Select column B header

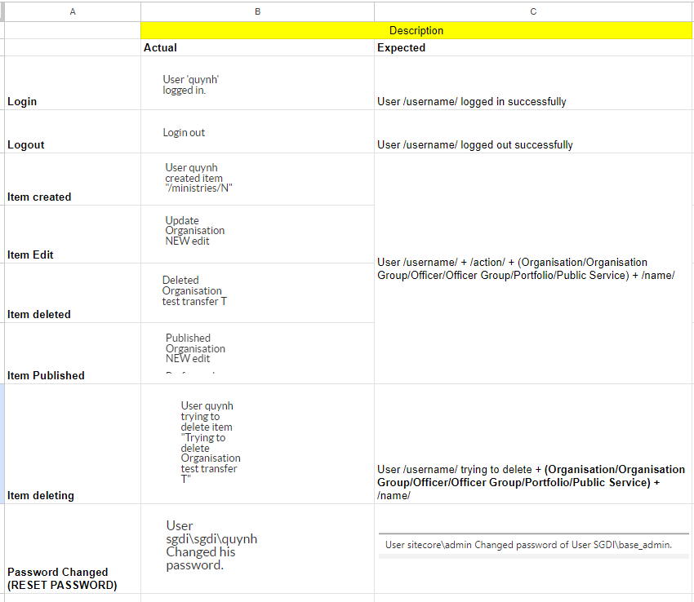coord(257,11)
